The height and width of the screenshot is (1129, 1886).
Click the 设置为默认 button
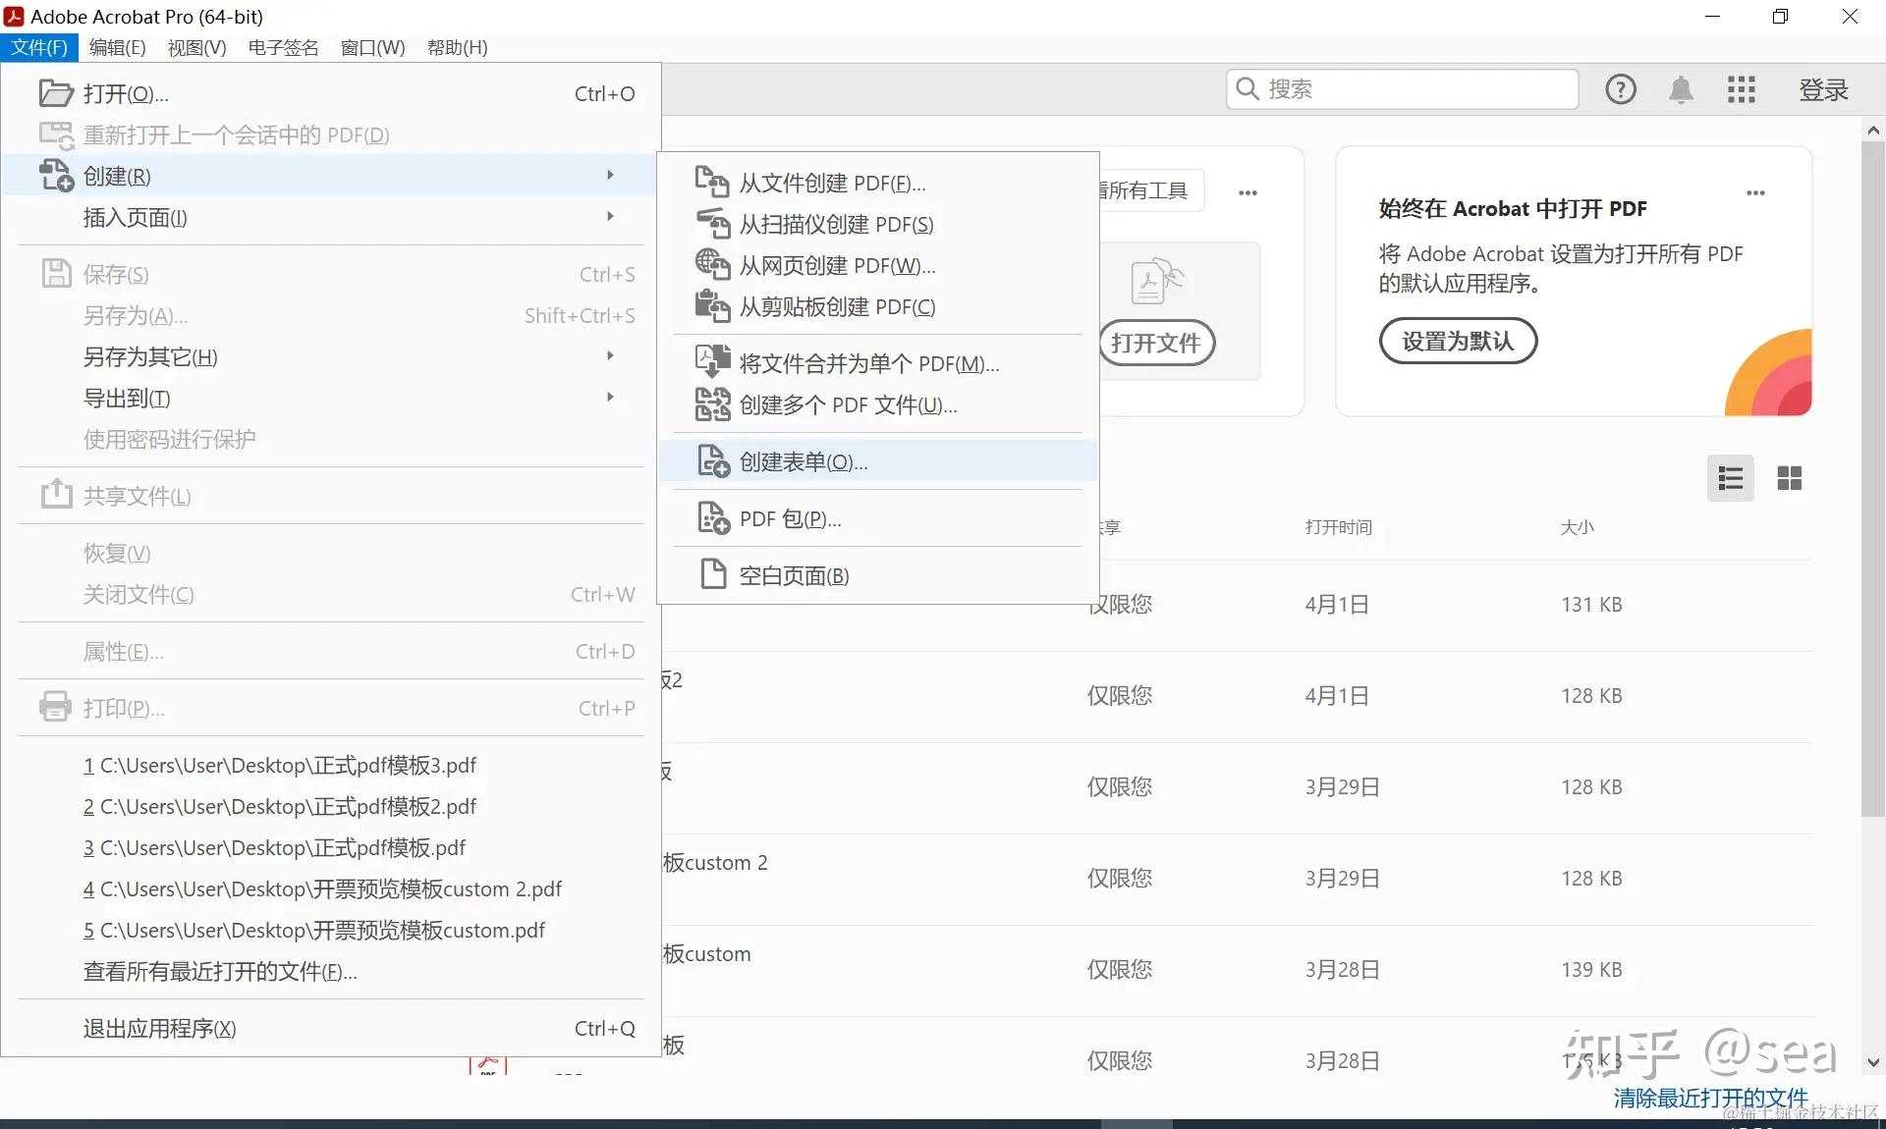coord(1458,341)
